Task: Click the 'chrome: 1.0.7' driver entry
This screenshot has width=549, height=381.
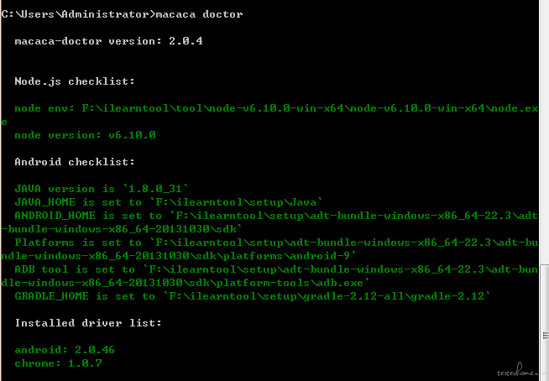Action: pos(58,363)
